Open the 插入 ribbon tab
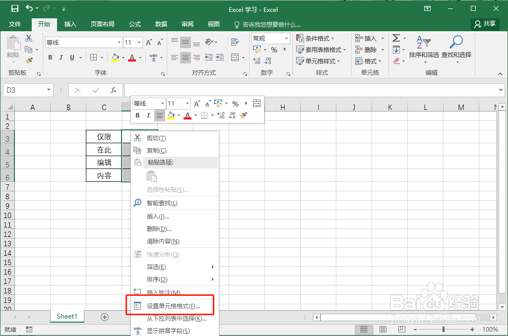 coord(70,24)
